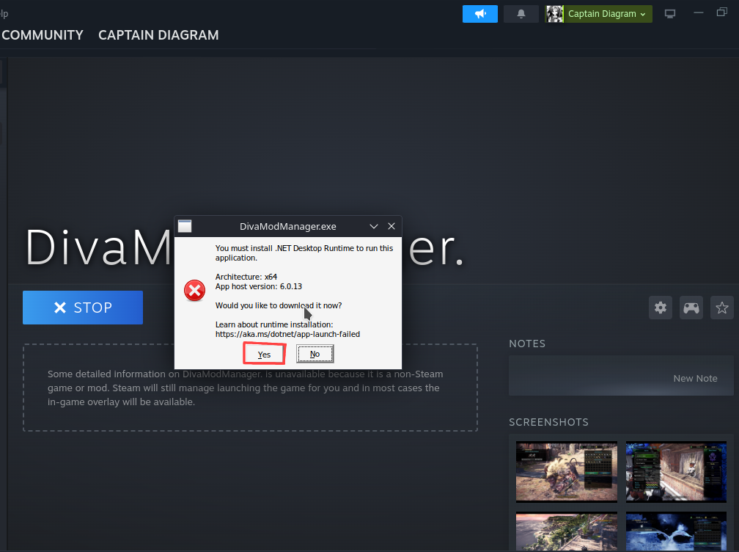The height and width of the screenshot is (552, 739).
Task: Click Yes to download .NET runtime
Action: 265,354
